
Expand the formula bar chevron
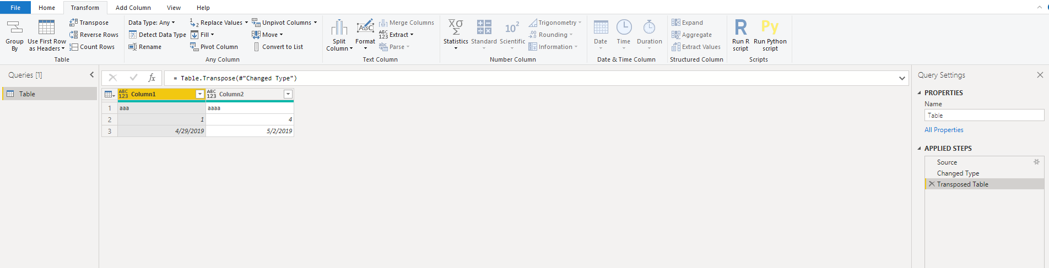pyautogui.click(x=902, y=78)
